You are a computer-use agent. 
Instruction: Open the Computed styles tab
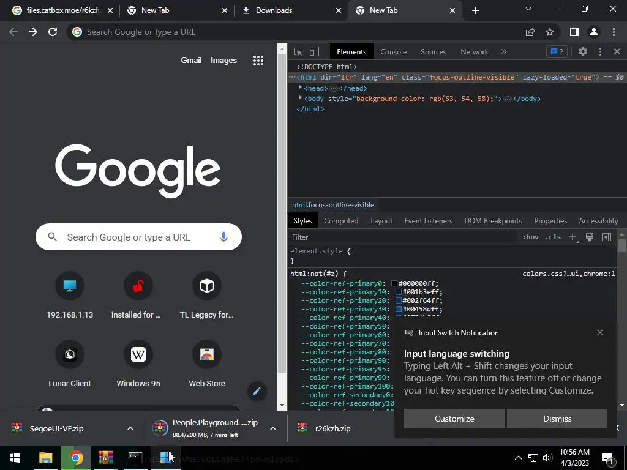point(341,220)
